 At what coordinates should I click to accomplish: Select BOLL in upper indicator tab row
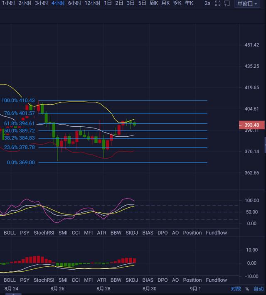[10, 233]
